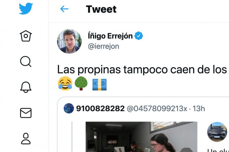Click the @04578099213x handle

pos(157,109)
